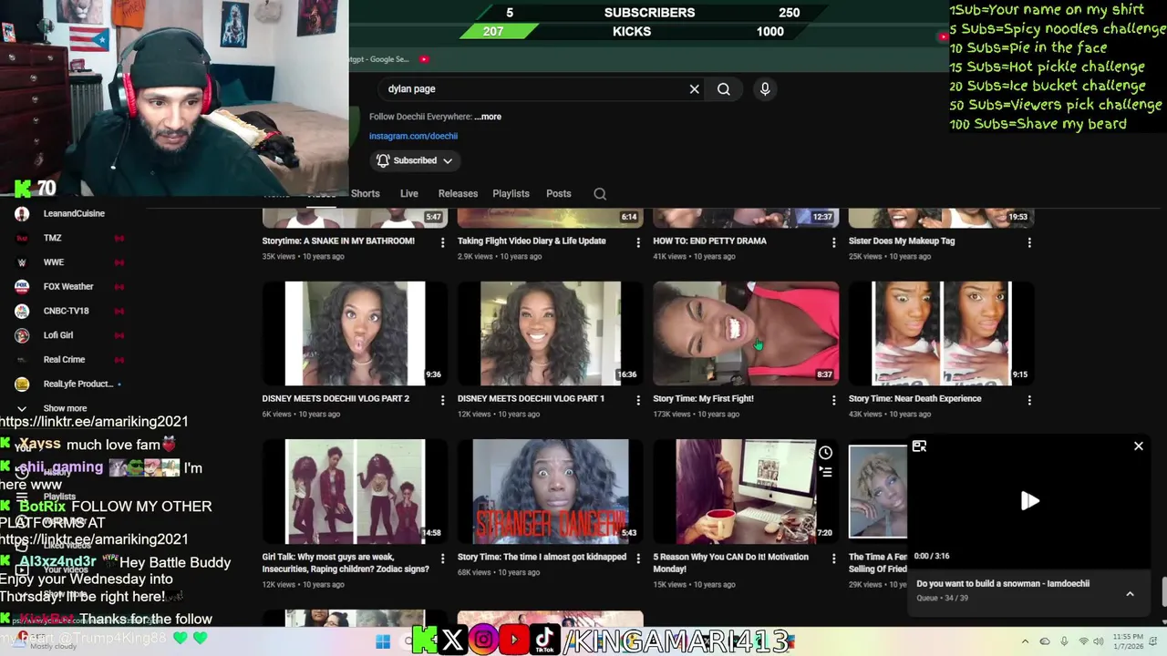
Task: Click 'HOW TO: END PETTY DRAMA' title
Action: click(709, 241)
